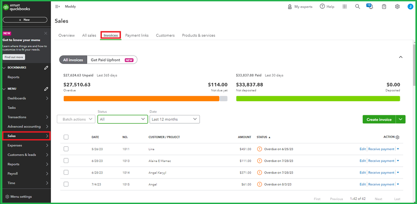Click the Create invoice button
This screenshot has height=204, width=417.
pyautogui.click(x=379, y=119)
